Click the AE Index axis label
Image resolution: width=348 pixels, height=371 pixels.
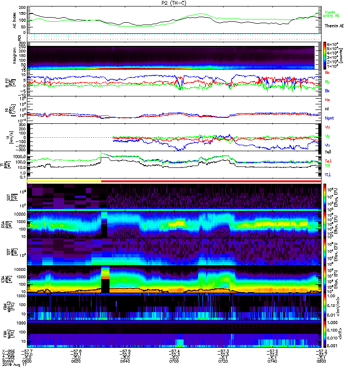click(14, 20)
